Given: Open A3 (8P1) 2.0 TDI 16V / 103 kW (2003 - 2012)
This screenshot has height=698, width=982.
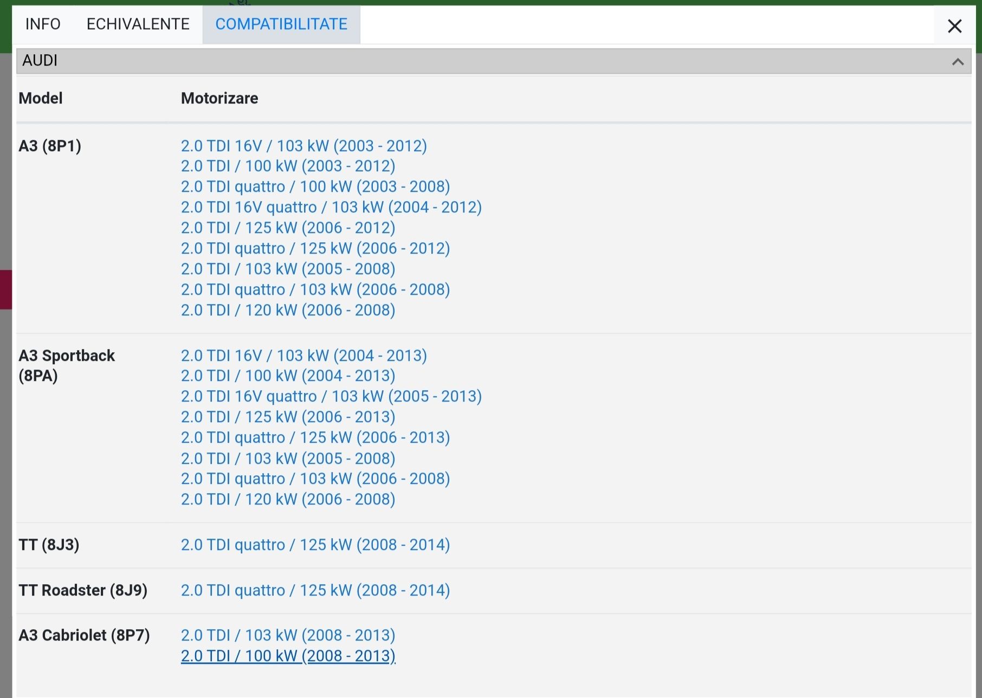Looking at the screenshot, I should click(303, 146).
